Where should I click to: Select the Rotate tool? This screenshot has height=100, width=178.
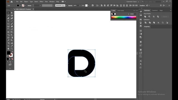click(8, 29)
